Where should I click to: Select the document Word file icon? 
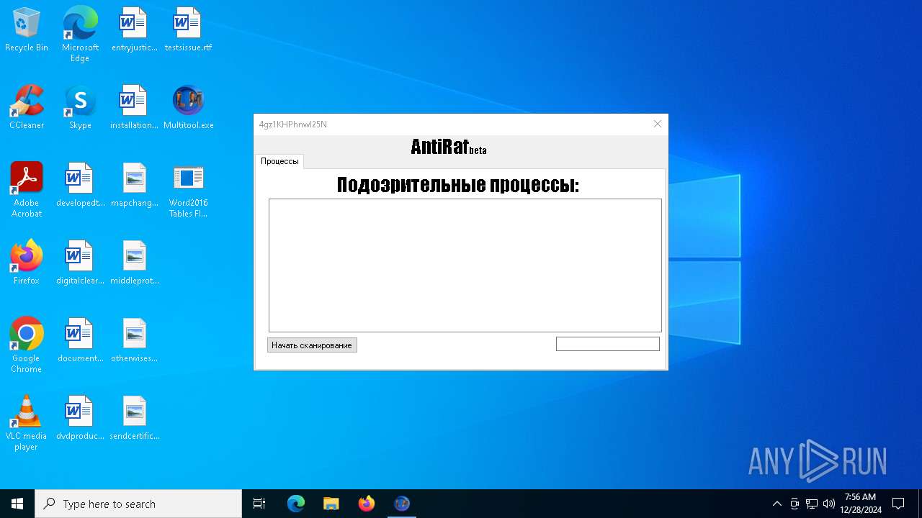pos(80,340)
